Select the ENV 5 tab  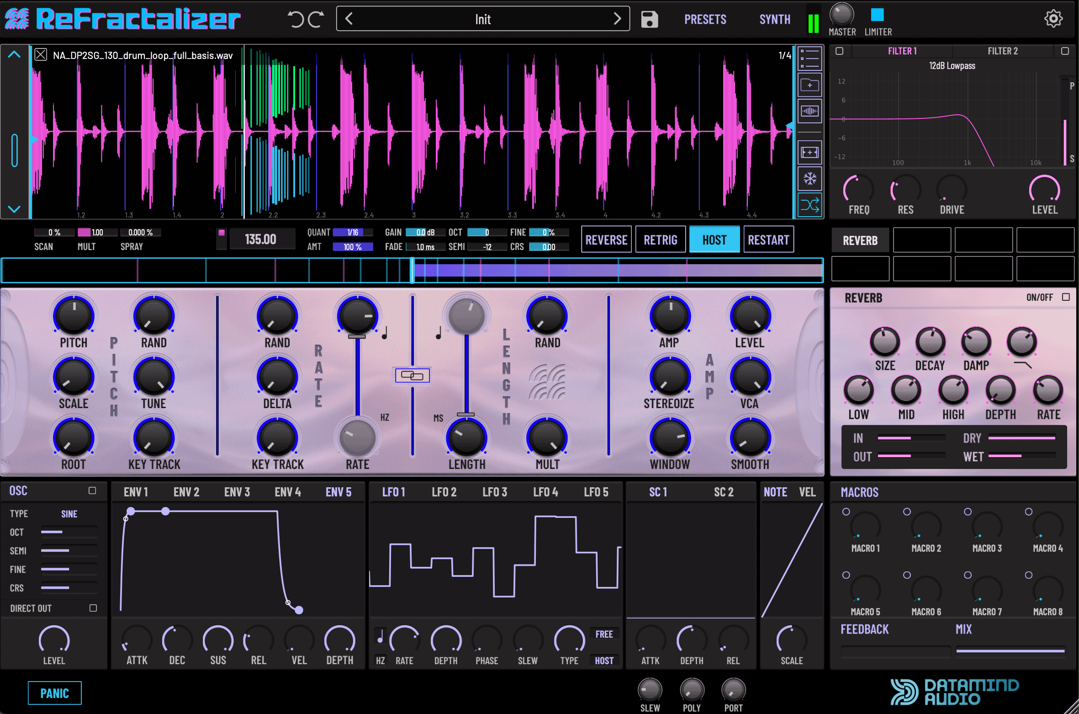pos(339,492)
